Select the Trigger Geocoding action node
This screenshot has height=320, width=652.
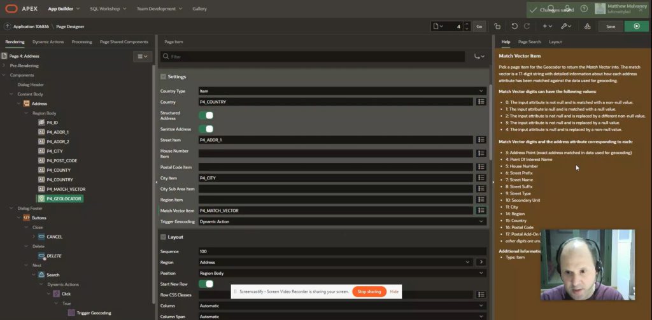point(89,313)
